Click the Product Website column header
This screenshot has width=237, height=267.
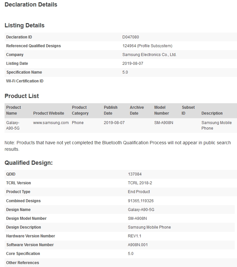49,113
